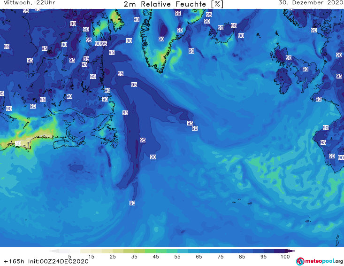
Task: Select the legend value '5'
Action: 69,257
